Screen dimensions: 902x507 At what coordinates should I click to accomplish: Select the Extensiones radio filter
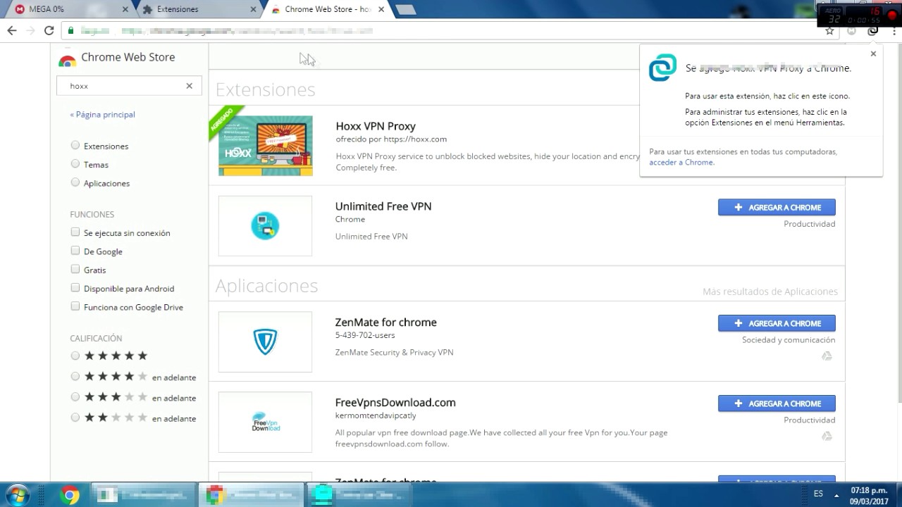click(75, 146)
